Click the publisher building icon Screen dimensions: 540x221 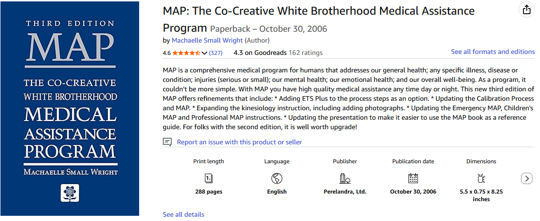[x=345, y=178]
